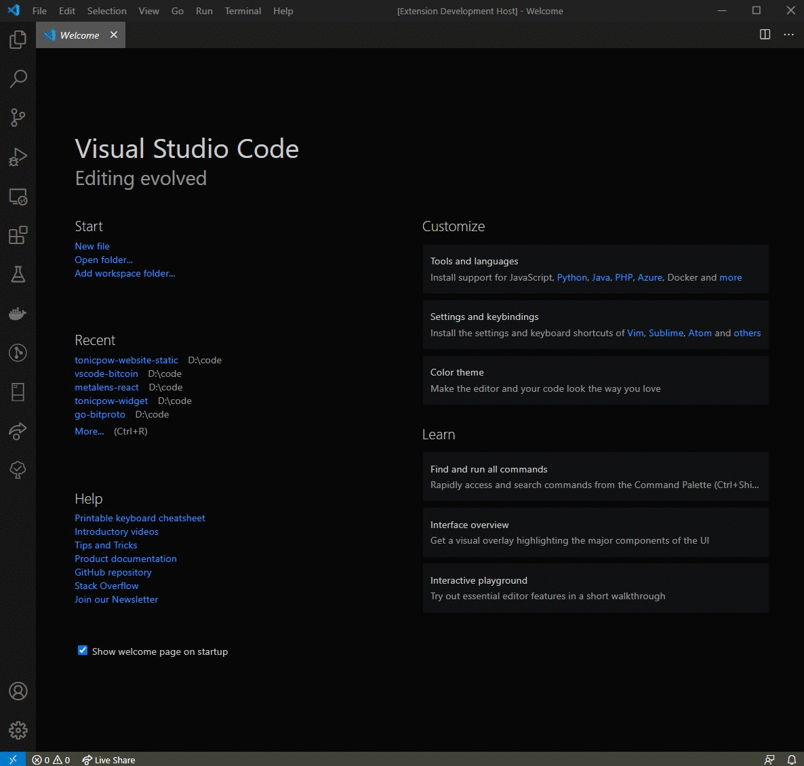
Task: Install PHP language support link
Action: (624, 277)
